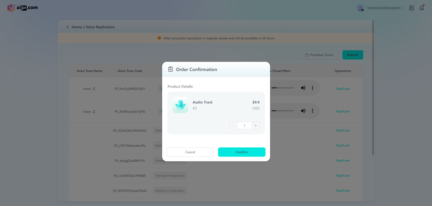Click the aipi.com logo
This screenshot has width=432, height=206.
[x=23, y=8]
